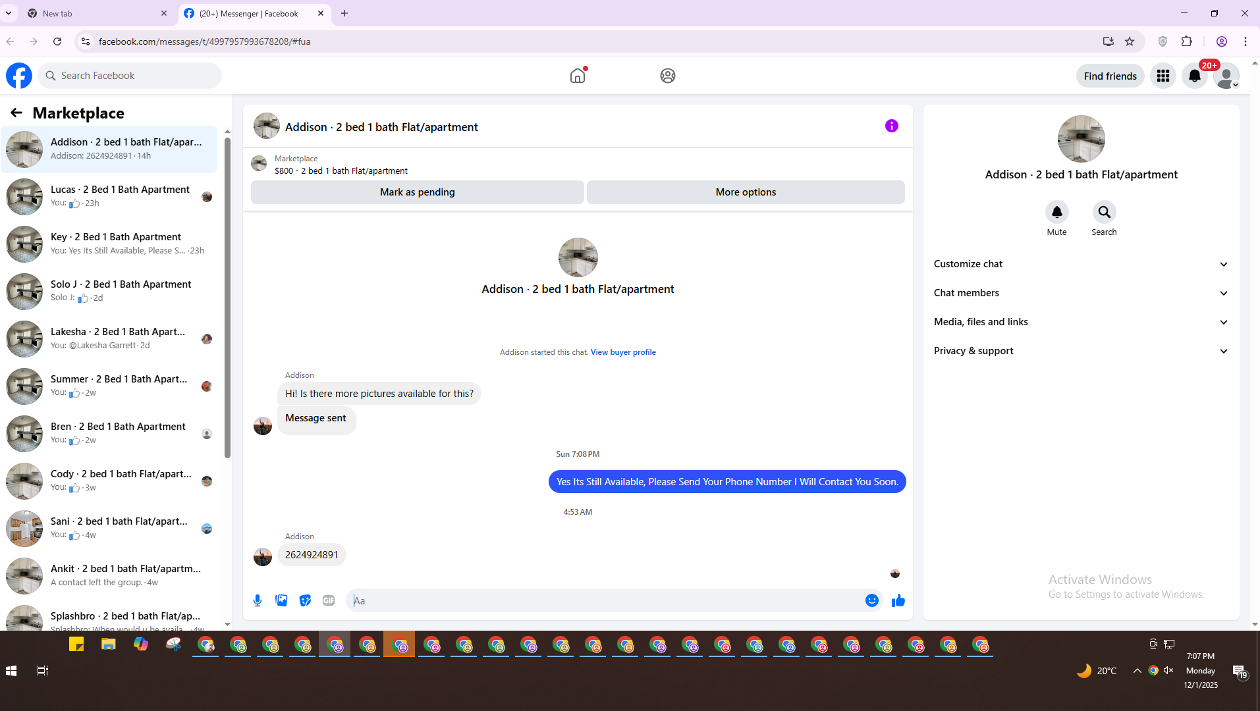Open the Lucas 2 Bed 1 Bath conversation
The width and height of the screenshot is (1260, 711).
(x=109, y=196)
